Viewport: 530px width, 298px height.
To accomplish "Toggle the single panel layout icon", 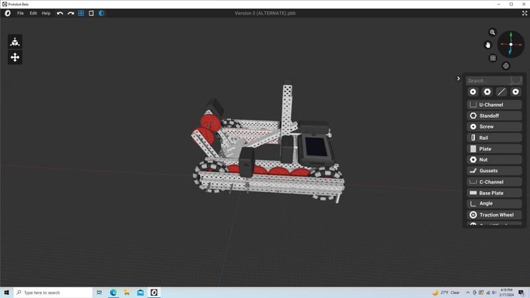I will click(91, 13).
